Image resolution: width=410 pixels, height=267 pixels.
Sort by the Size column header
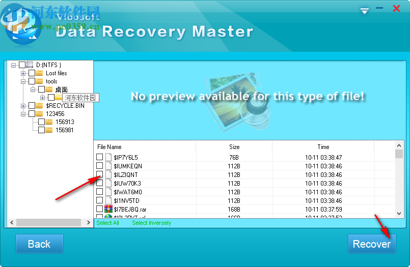coord(234,147)
